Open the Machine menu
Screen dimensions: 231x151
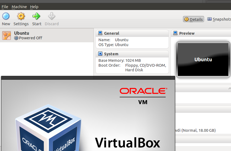[x=19, y=7]
